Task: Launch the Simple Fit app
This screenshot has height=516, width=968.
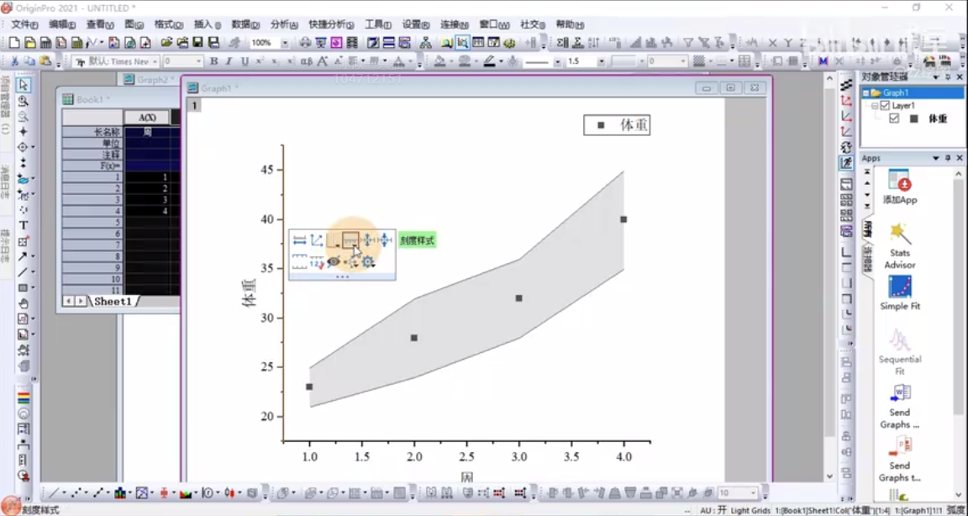Action: [x=899, y=293]
